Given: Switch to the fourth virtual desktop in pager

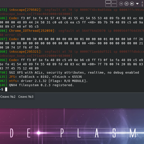Looking at the screenshot, I should [114, 5].
